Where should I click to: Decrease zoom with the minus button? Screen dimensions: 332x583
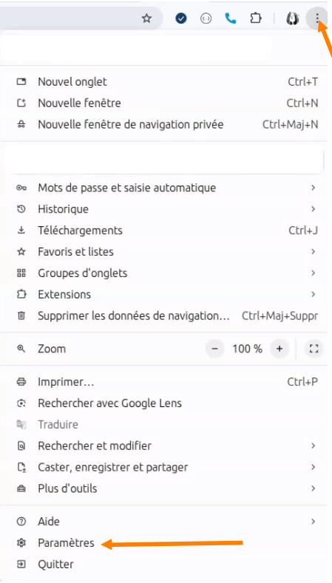click(214, 349)
